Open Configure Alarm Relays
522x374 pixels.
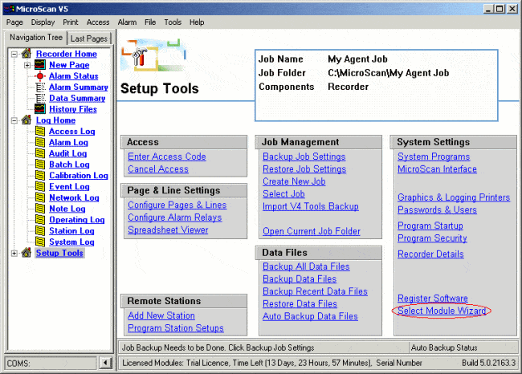175,217
